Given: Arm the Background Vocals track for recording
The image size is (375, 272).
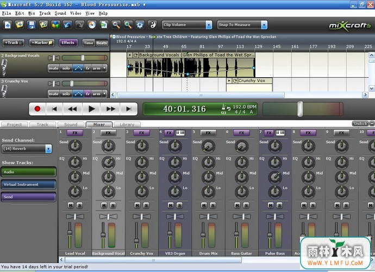Looking at the screenshot, I should (96, 68).
